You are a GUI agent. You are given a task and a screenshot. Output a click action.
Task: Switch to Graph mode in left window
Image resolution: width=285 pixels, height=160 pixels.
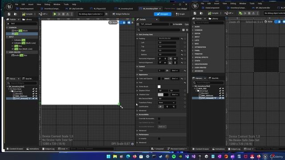pyautogui.click(x=180, y=14)
